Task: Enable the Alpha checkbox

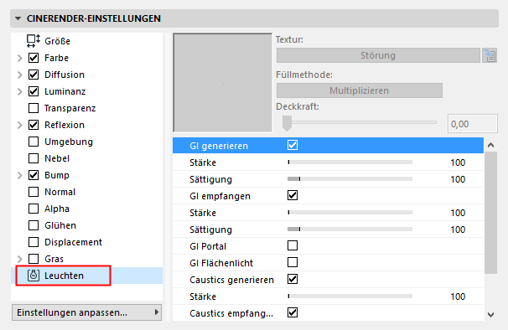Action: 34,209
